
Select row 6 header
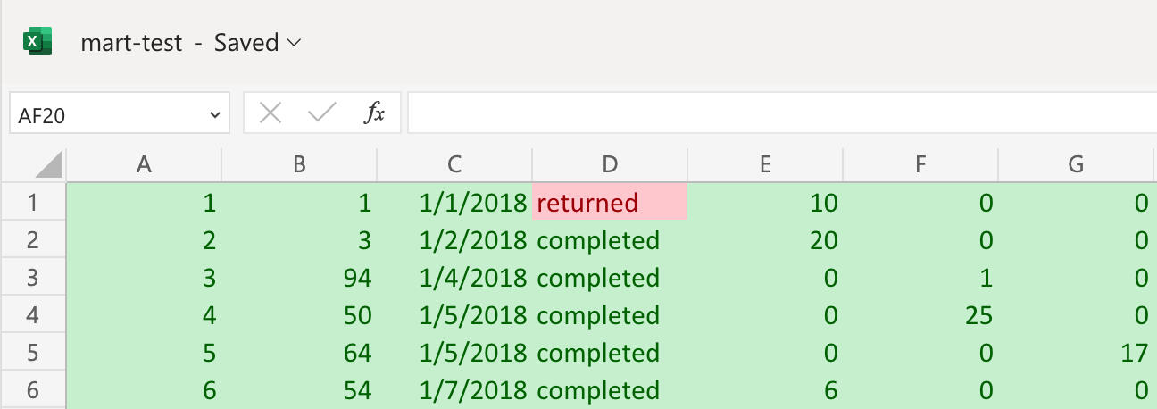click(x=33, y=390)
